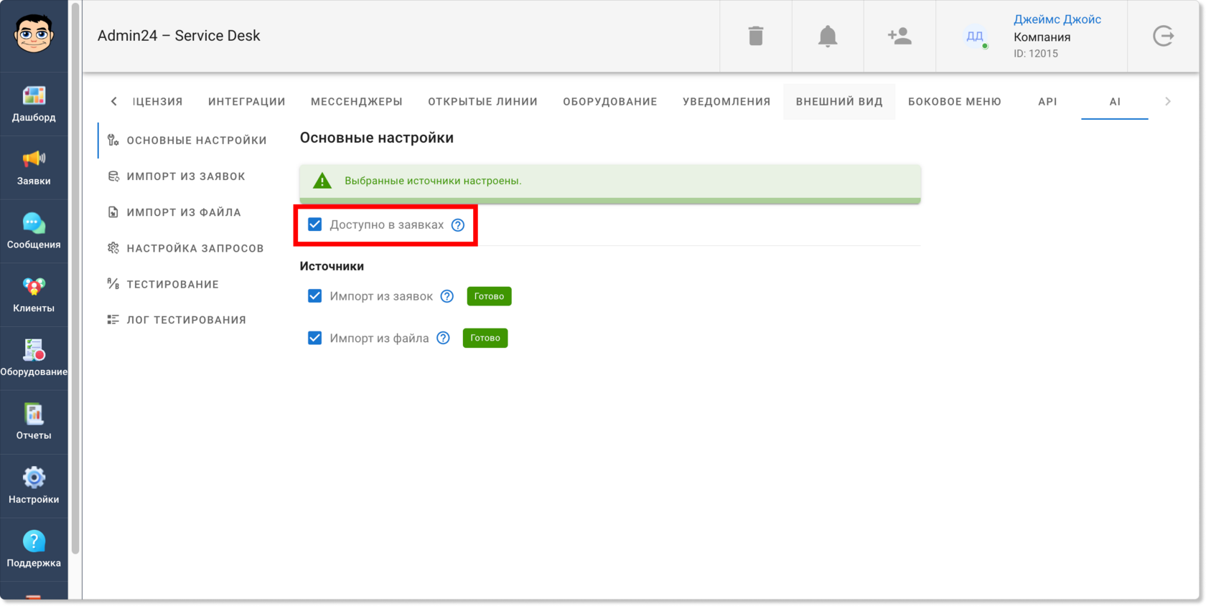Click the Выбранные источники настроены message
This screenshot has height=606, width=1206.
pyautogui.click(x=433, y=181)
